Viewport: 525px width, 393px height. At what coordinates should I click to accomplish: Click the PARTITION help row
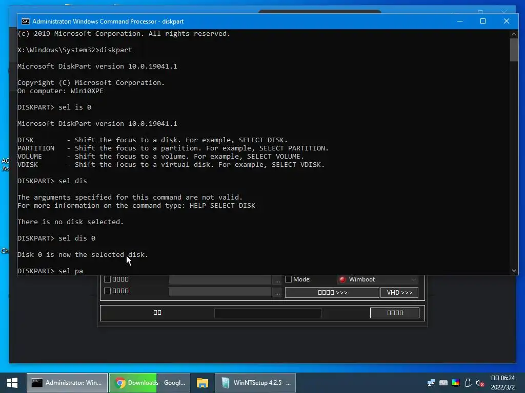[173, 148]
